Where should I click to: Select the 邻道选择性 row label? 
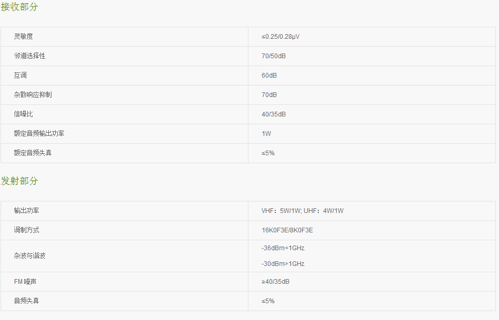(x=30, y=56)
